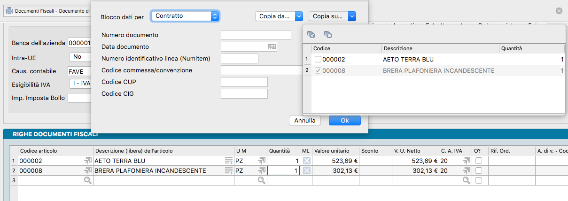The width and height of the screenshot is (568, 201).
Task: Tick the O? checkbox on row 1
Action: (x=478, y=161)
